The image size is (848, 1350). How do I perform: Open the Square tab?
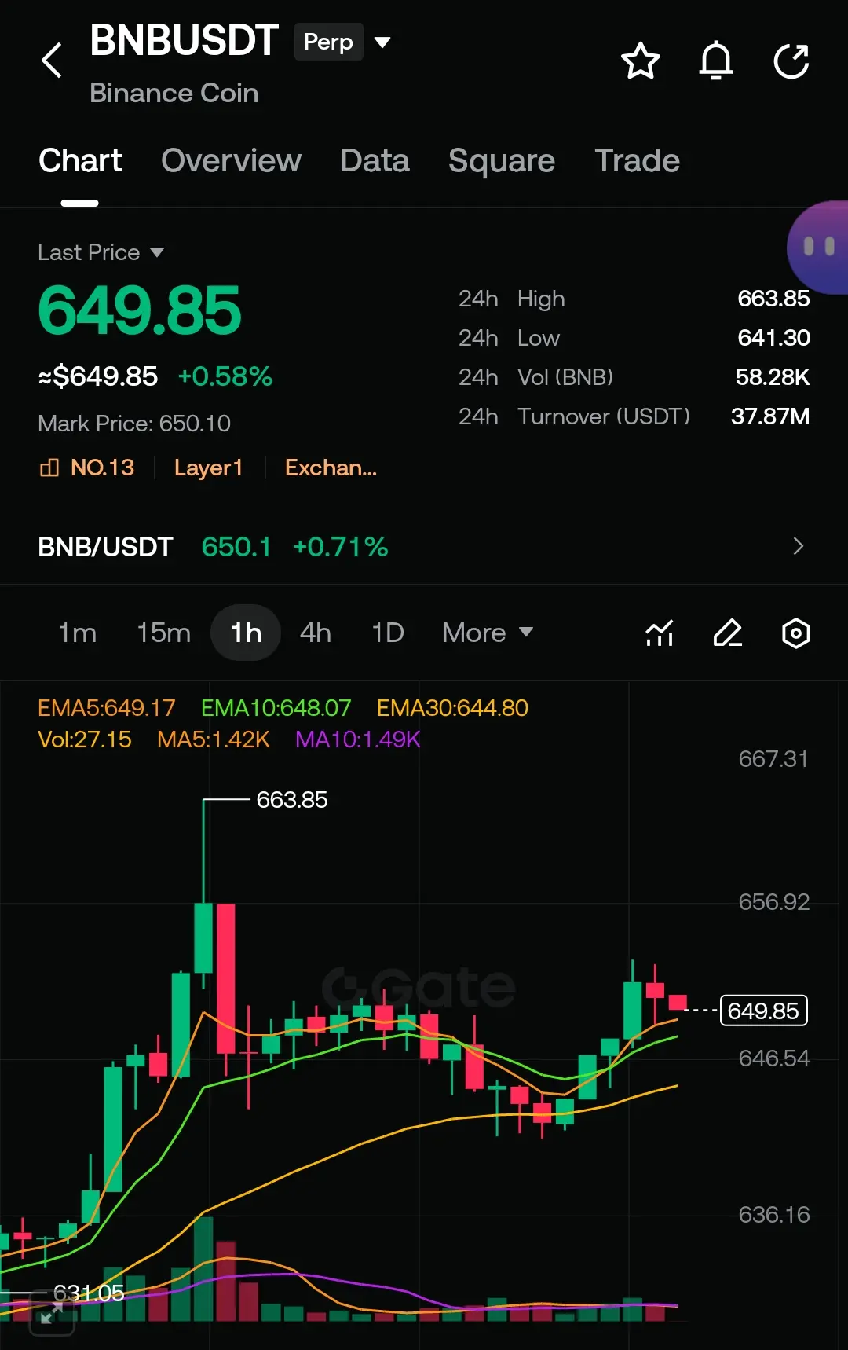point(501,160)
